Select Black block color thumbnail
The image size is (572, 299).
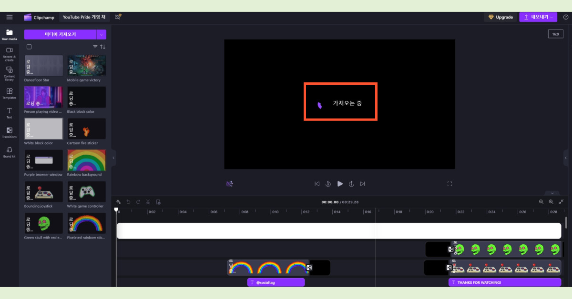pyautogui.click(x=86, y=97)
